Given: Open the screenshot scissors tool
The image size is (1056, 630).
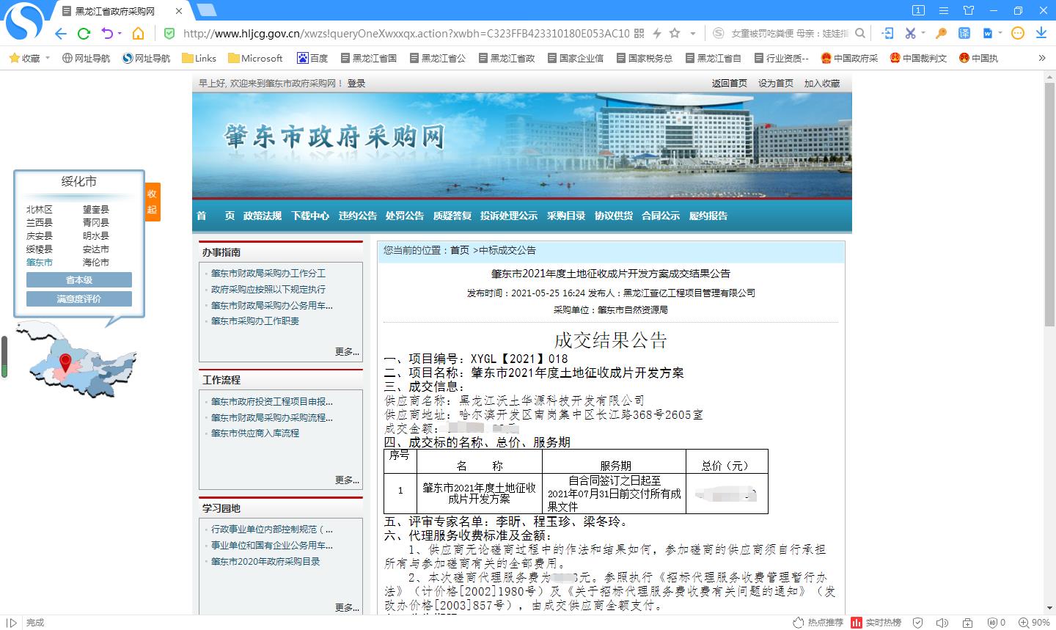Looking at the screenshot, I should pyautogui.click(x=910, y=33).
